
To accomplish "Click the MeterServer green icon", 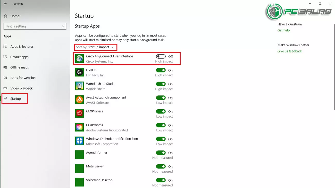I will click(79, 168).
